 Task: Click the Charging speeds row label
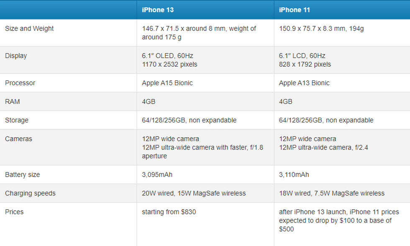(x=30, y=193)
